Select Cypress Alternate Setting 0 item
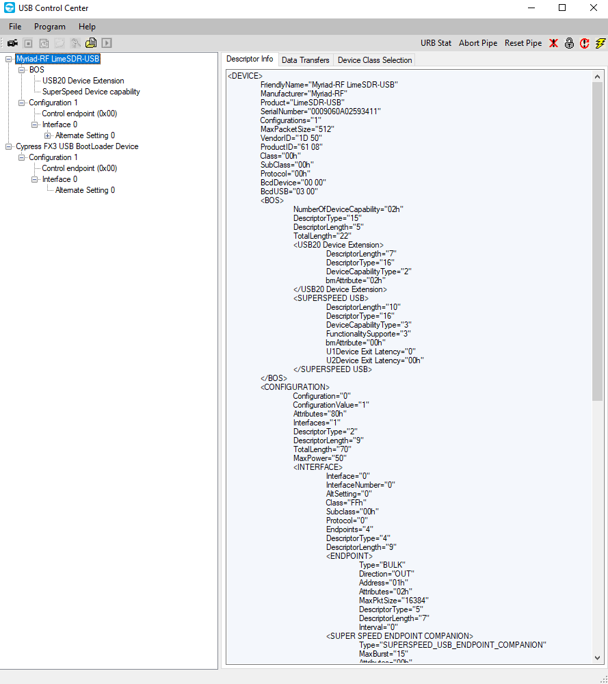This screenshot has height=684, width=608. point(85,190)
